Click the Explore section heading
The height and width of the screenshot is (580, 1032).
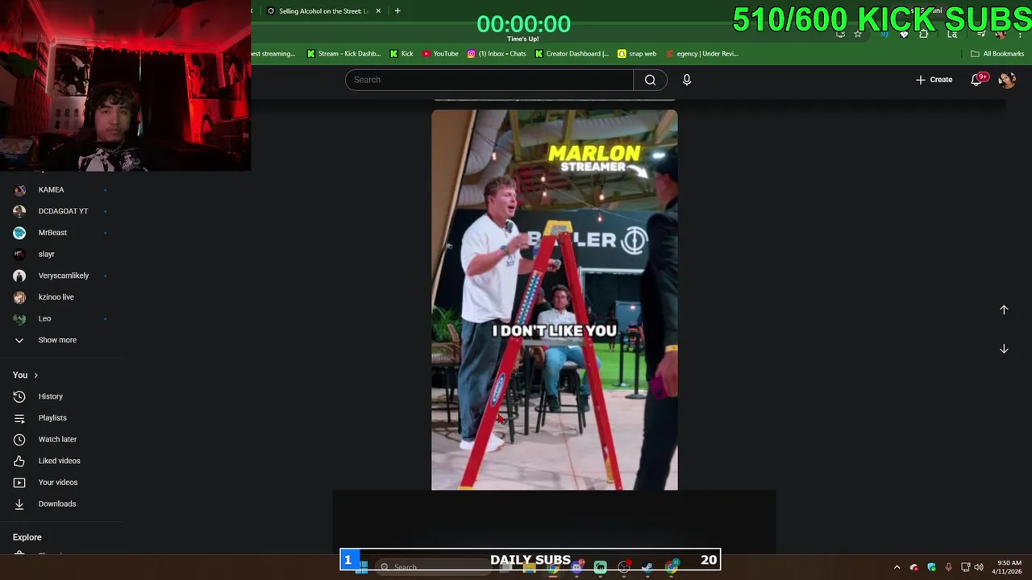click(27, 537)
